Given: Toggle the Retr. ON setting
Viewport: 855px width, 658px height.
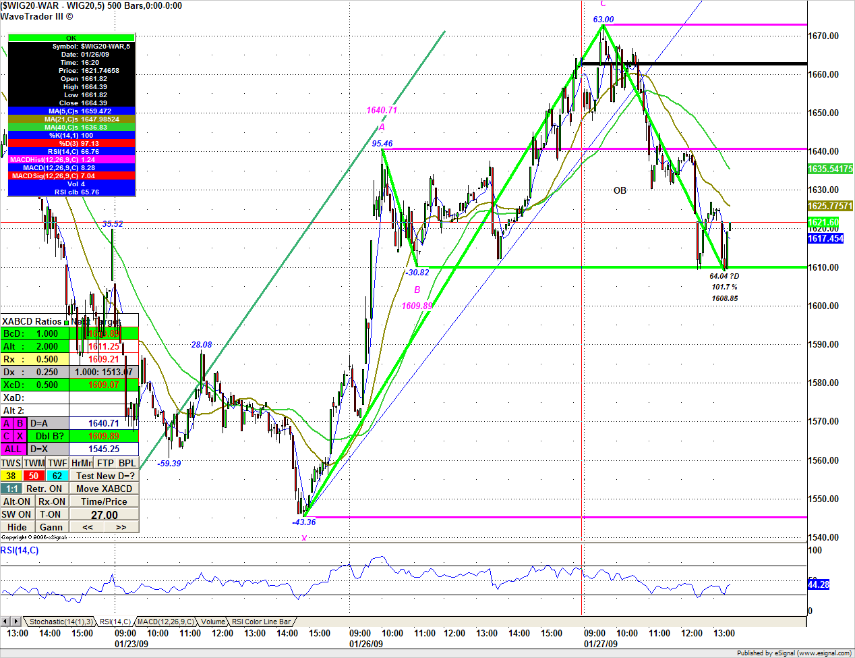Looking at the screenshot, I should coord(46,489).
